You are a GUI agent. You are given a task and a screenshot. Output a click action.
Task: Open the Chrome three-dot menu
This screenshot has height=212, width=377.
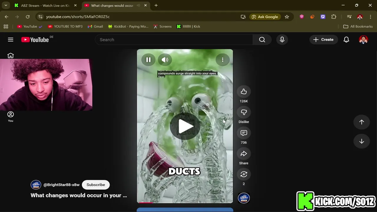tap(371, 17)
